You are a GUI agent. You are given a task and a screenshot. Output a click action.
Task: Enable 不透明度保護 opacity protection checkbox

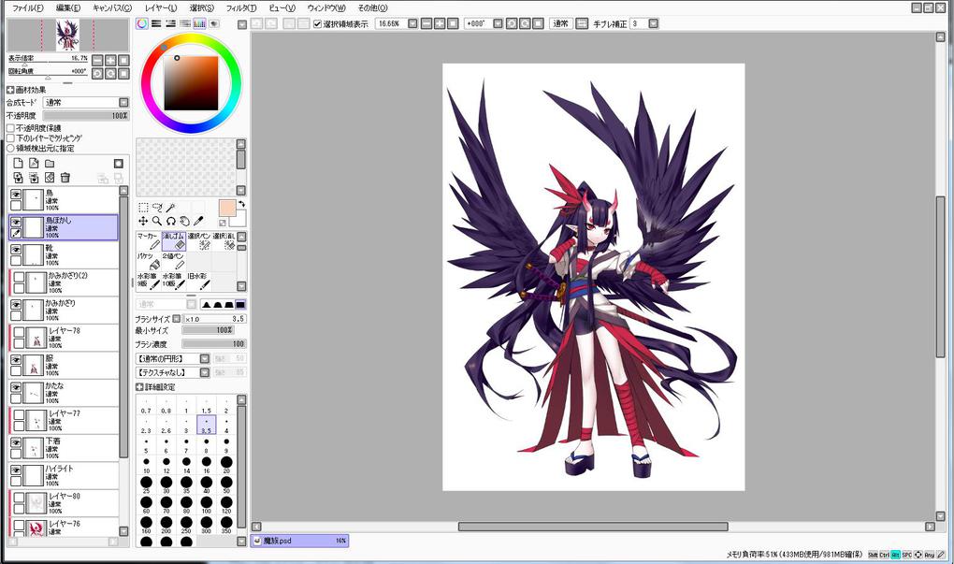(x=10, y=128)
